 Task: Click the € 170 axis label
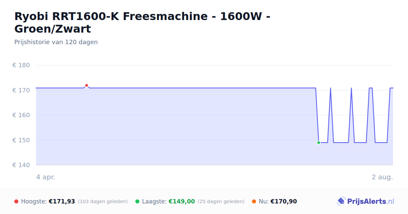(21, 90)
